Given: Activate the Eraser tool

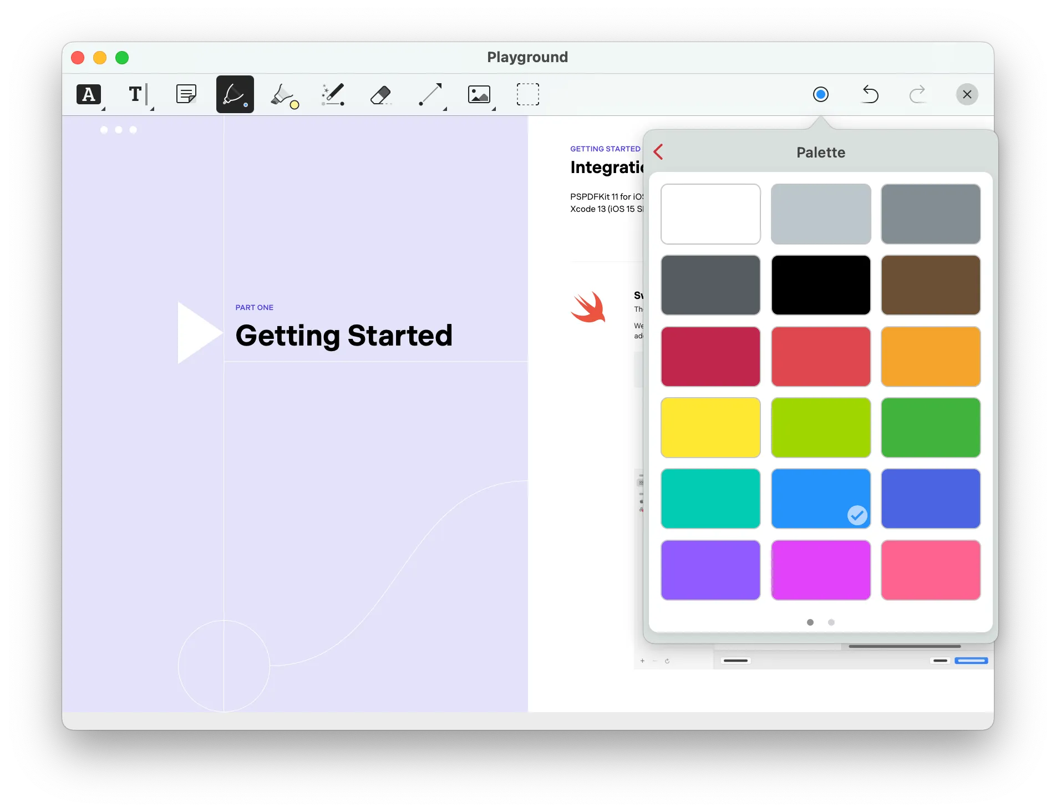Looking at the screenshot, I should pyautogui.click(x=380, y=94).
